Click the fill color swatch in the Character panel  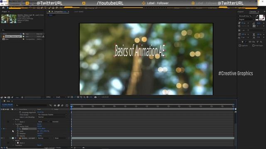(261, 17)
